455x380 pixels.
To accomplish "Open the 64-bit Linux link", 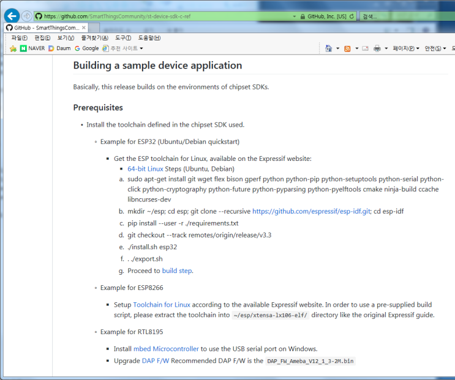I will pos(145,169).
